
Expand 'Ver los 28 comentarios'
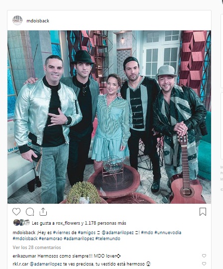37,248
